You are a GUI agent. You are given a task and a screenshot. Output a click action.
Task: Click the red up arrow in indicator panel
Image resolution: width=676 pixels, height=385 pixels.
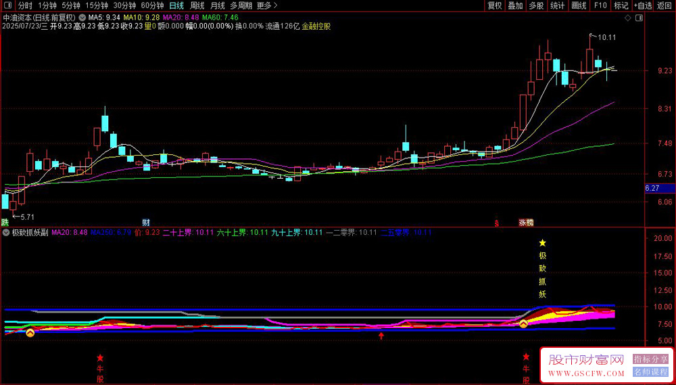(x=381, y=336)
